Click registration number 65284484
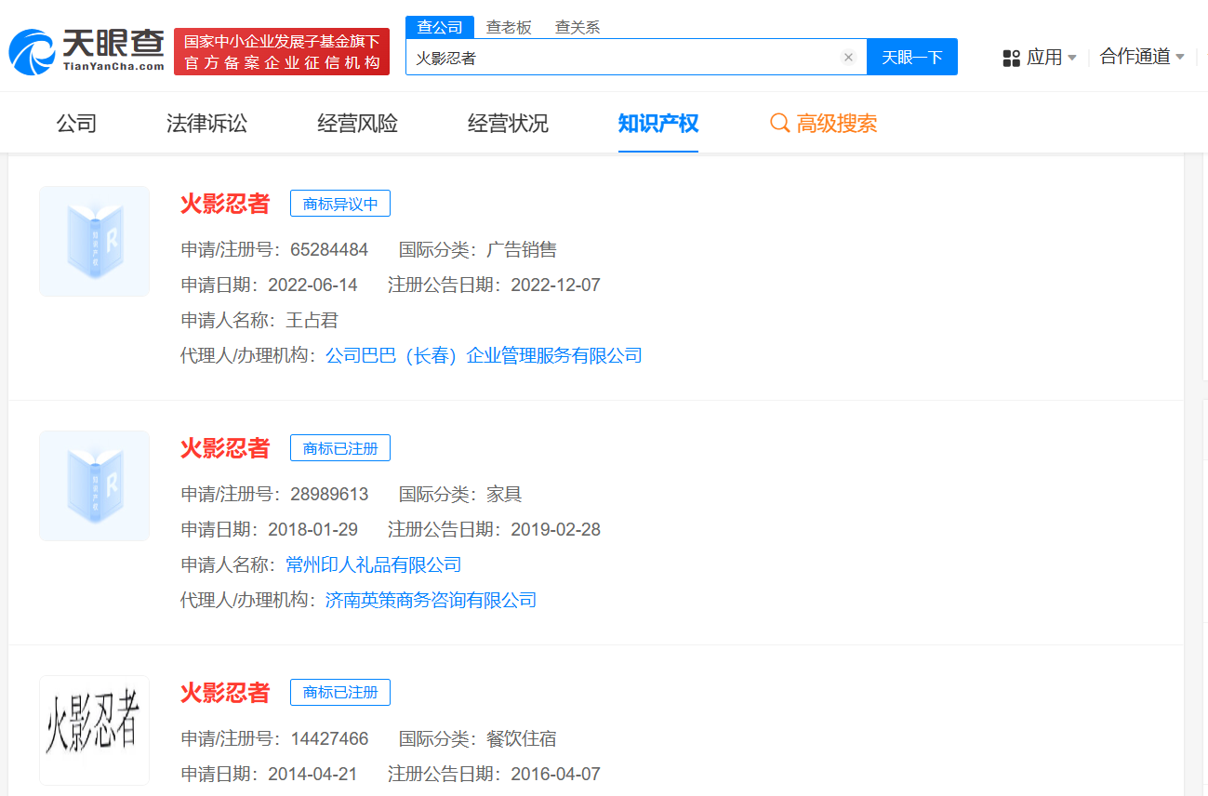The height and width of the screenshot is (796, 1208). [x=329, y=249]
